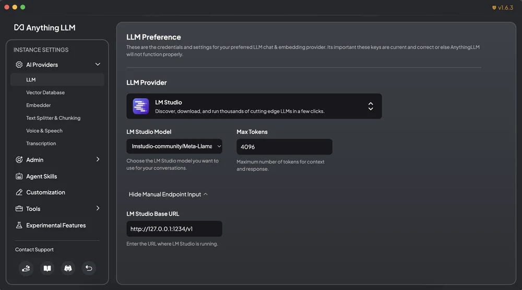
Task: Open Embedder settings
Action: click(x=38, y=105)
